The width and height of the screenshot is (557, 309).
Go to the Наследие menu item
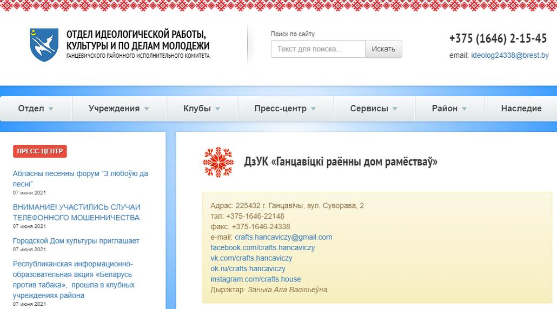[x=521, y=109]
